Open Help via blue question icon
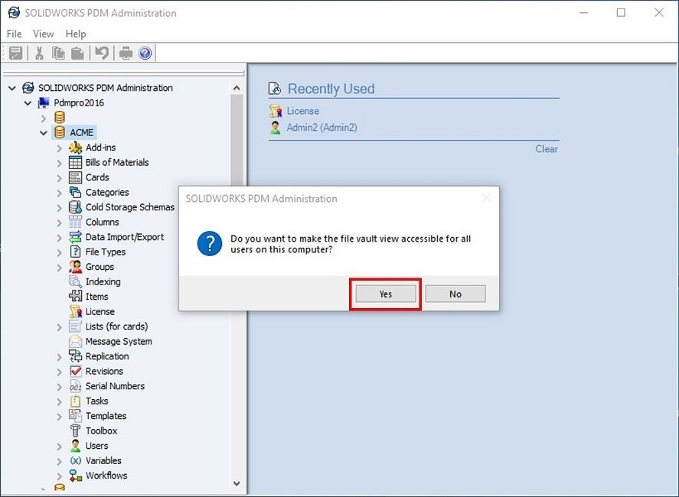This screenshot has height=497, width=679. click(145, 53)
